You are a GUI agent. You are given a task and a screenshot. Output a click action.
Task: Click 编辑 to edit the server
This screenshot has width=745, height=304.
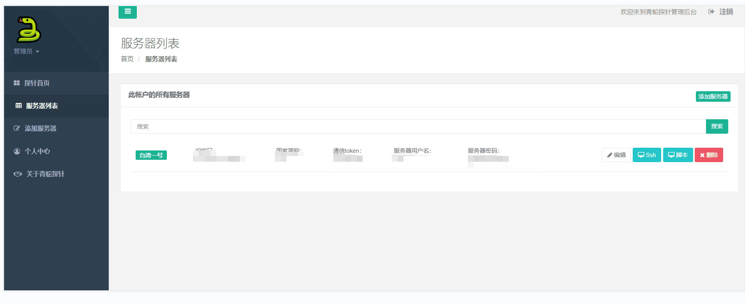[x=616, y=155]
